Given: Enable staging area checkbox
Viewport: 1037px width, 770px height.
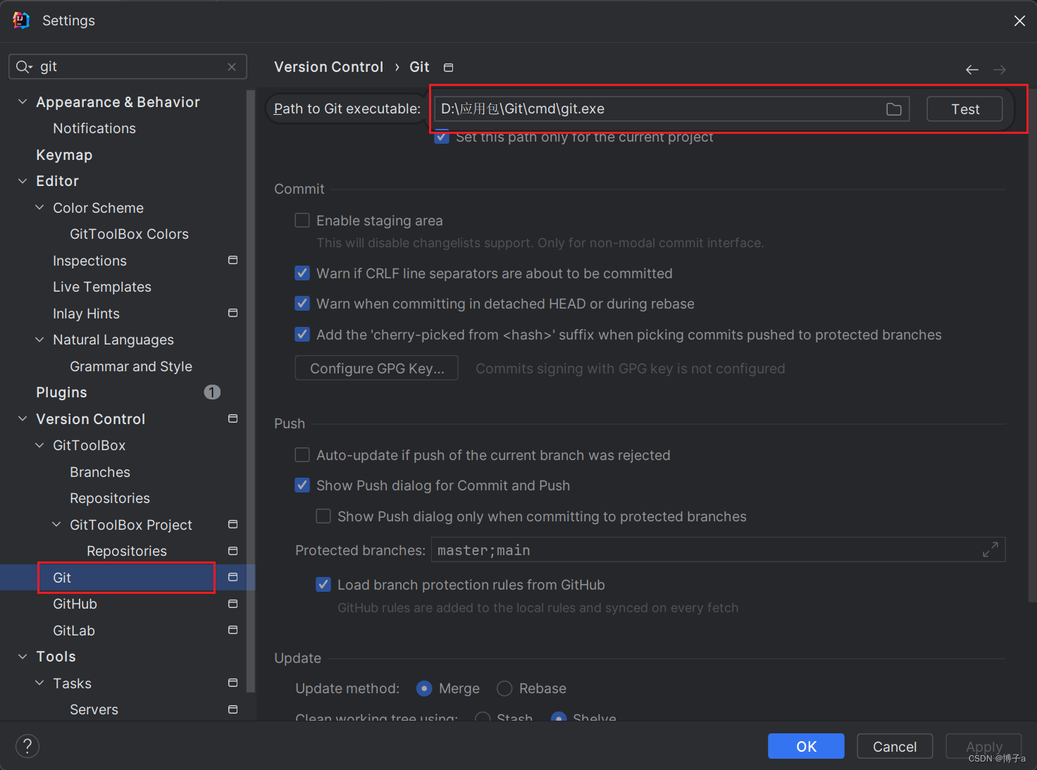Looking at the screenshot, I should pyautogui.click(x=302, y=221).
